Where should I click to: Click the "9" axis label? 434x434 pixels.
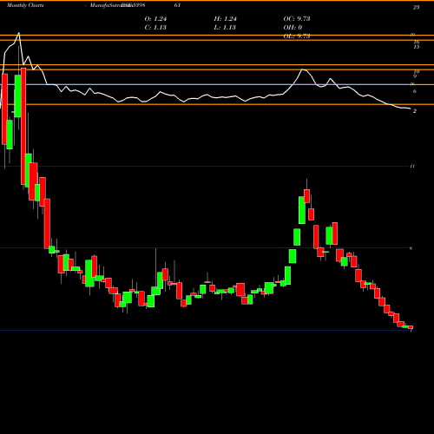point(415,76)
